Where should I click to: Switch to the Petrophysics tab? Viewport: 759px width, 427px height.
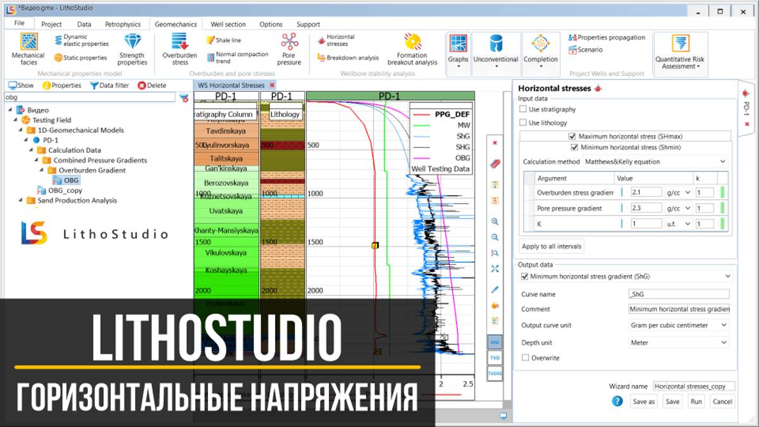123,24
